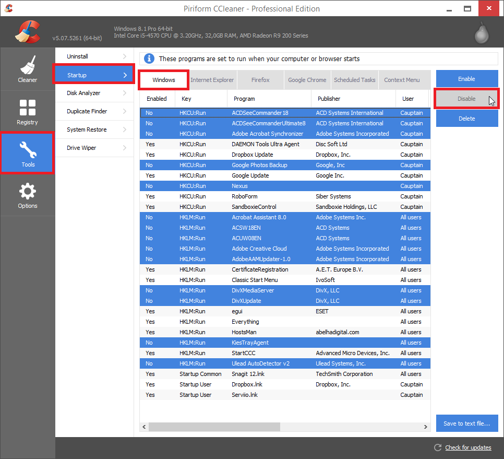
Task: Click the Disable button
Action: 467,99
